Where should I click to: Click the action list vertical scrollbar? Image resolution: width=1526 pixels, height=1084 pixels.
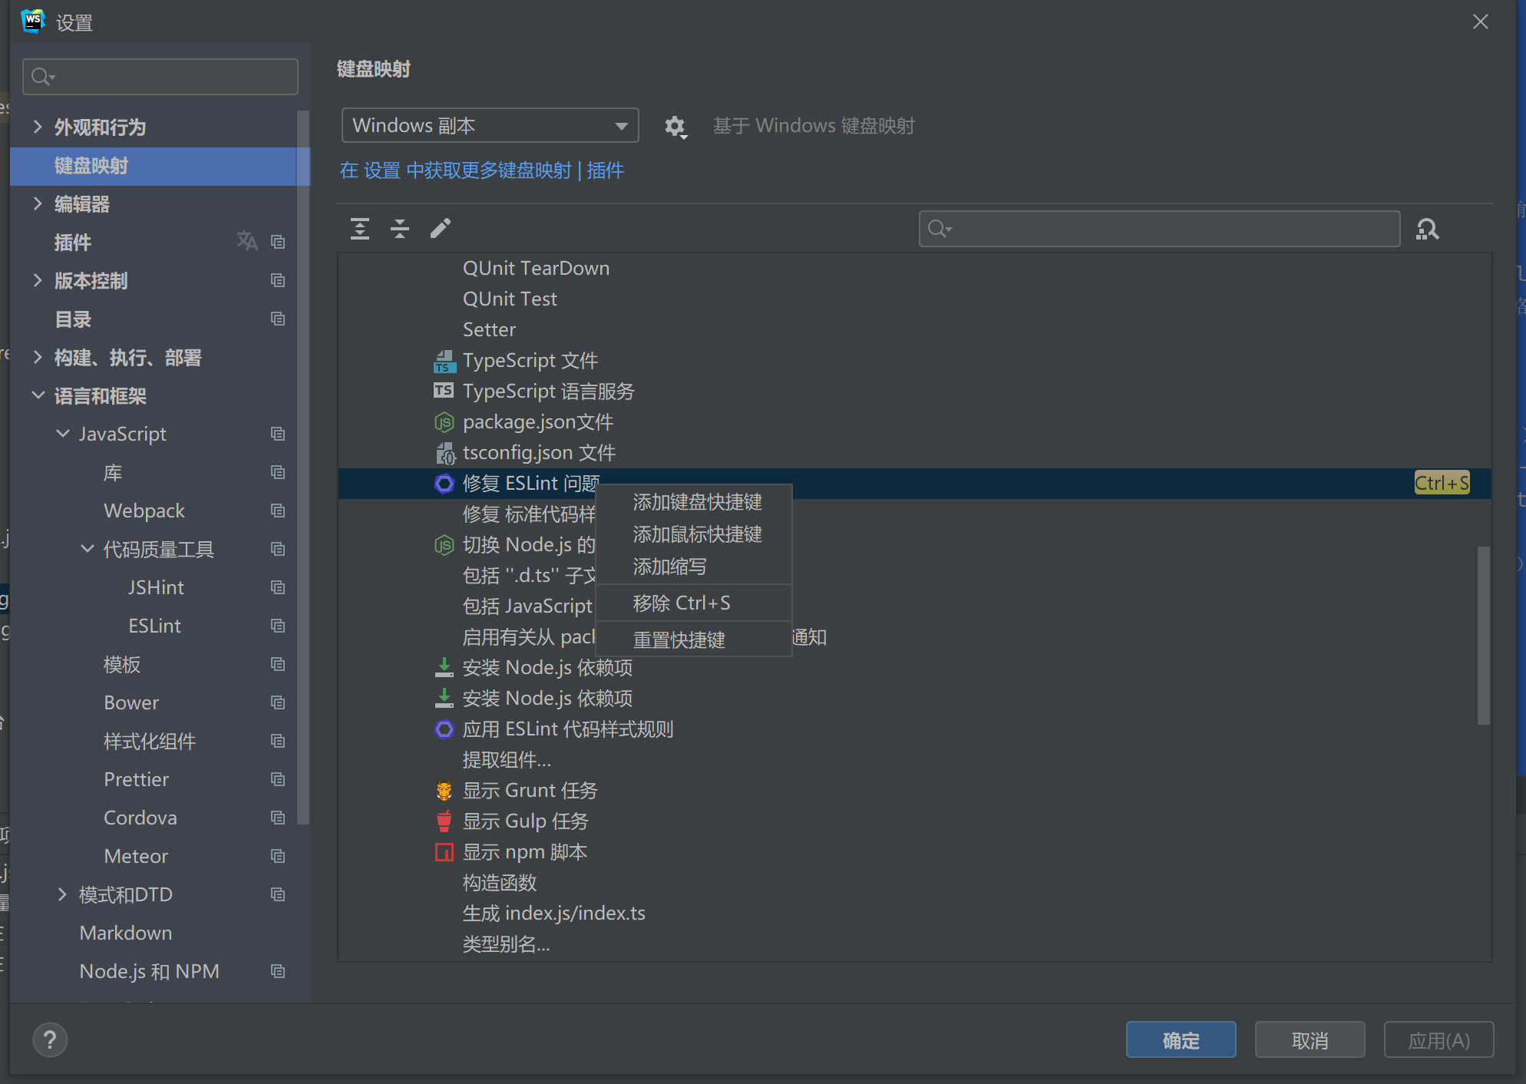click(1483, 634)
